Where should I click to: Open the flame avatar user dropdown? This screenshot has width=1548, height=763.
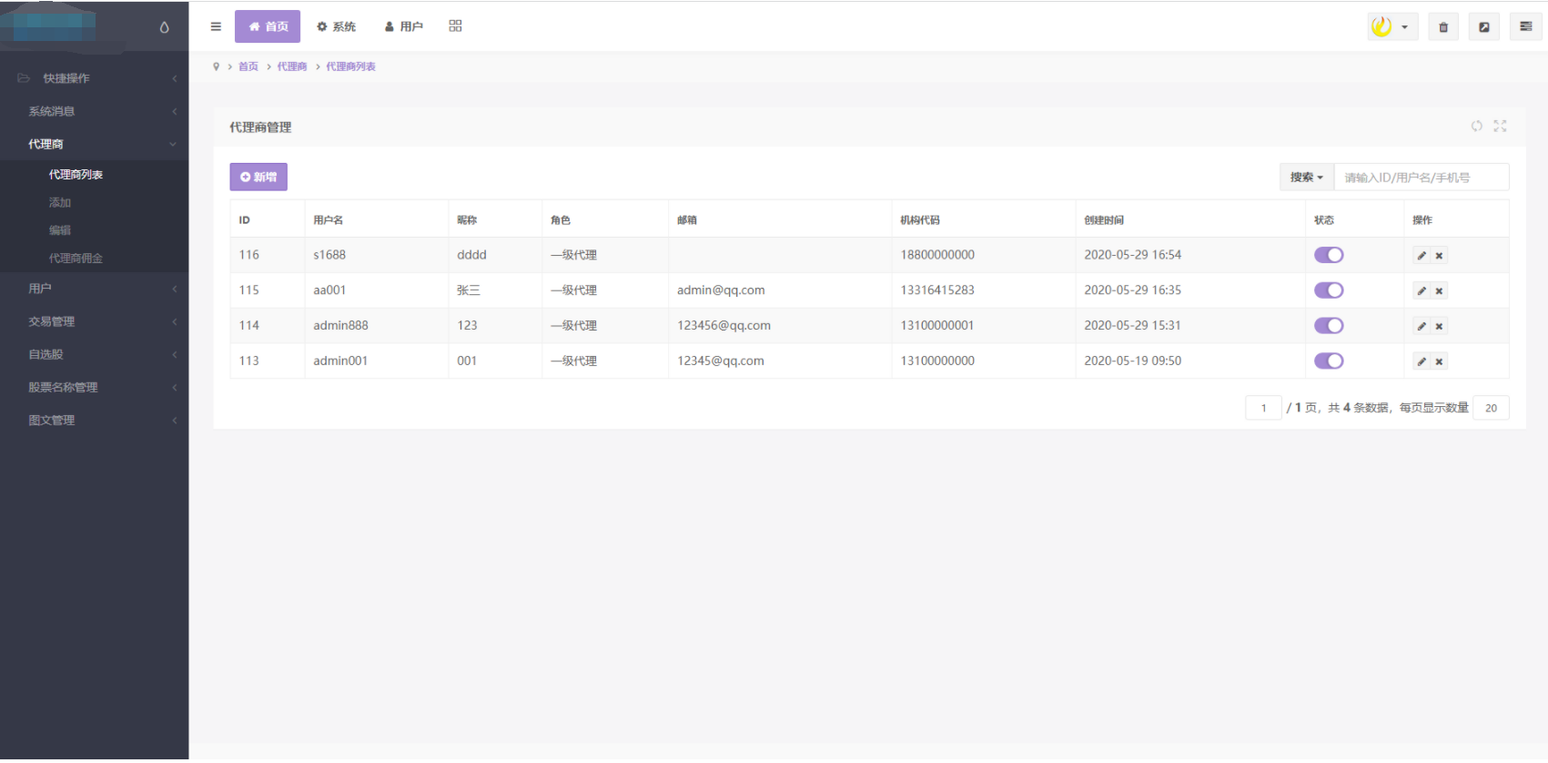click(1392, 27)
